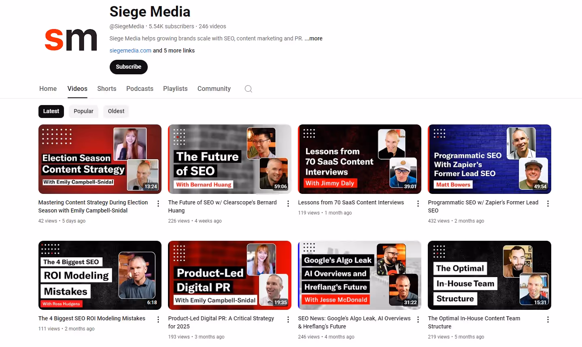Click the Siege Media channel logo avatar

coord(71,40)
